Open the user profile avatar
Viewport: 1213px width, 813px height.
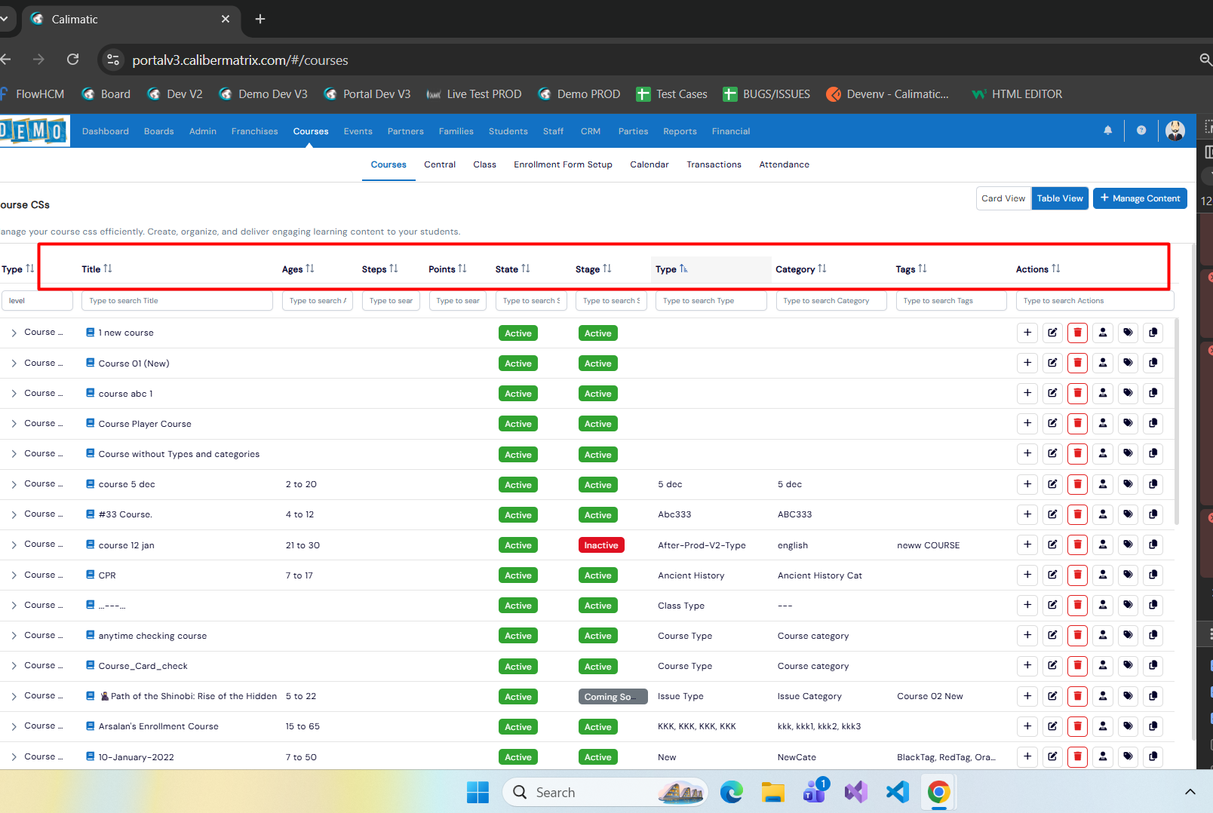click(1175, 130)
